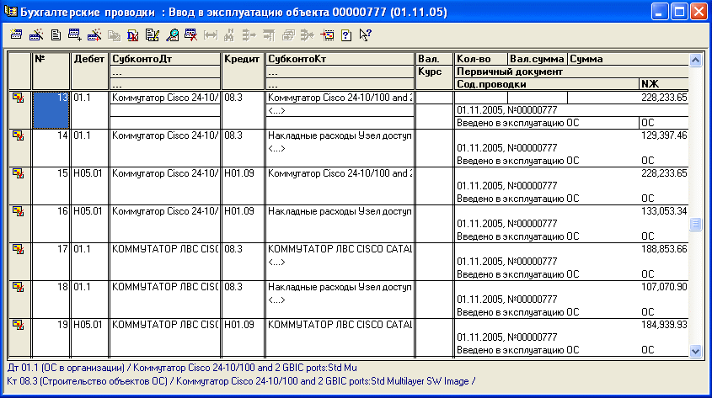The image size is (712, 398).
Task: Click the row icon for entry 17
Action: point(18,249)
